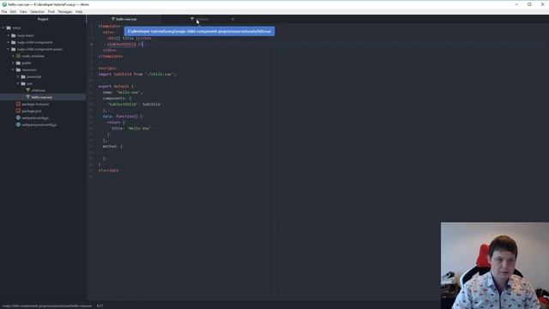Collapse the resources folder arrow
Screen dimensions: 549x309
click(x=14, y=70)
